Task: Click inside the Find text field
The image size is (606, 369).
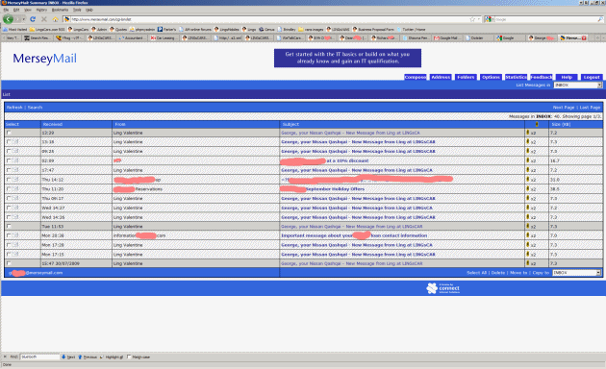Action: (x=39, y=357)
